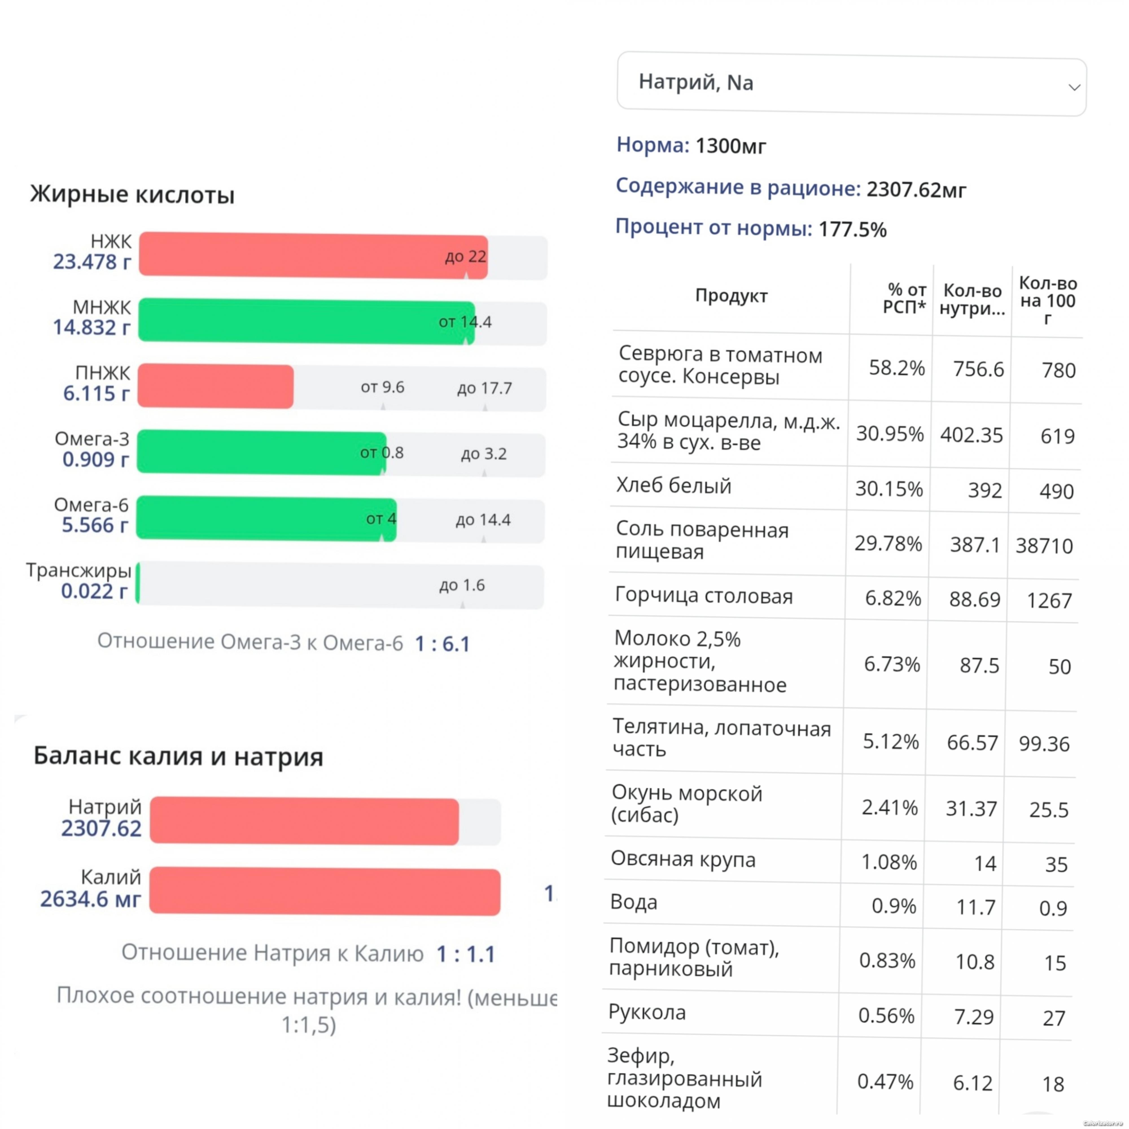
Task: Click the Омега-6 progress bar
Action: 266,518
